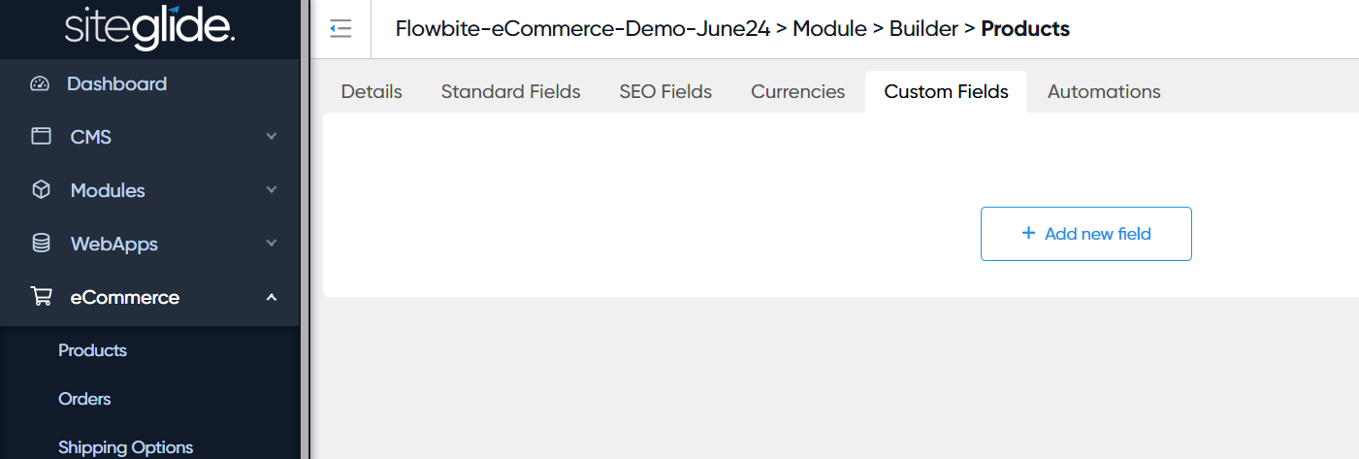This screenshot has width=1359, height=459.
Task: Expand the Modules menu chevron
Action: click(x=272, y=190)
